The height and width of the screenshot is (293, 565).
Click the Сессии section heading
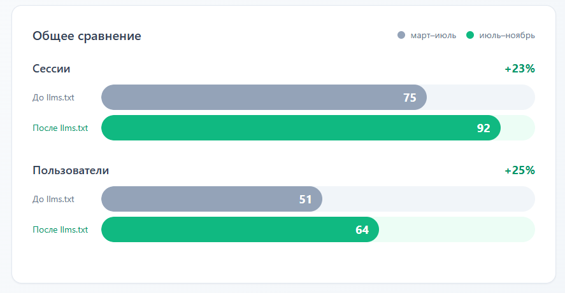point(51,69)
